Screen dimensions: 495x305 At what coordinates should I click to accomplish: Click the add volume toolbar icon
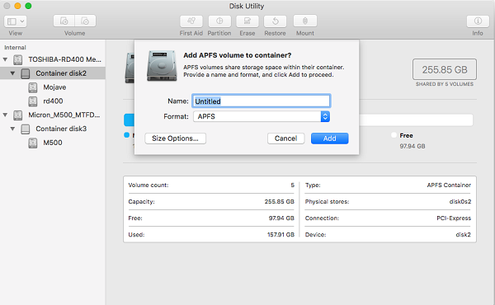pos(64,21)
